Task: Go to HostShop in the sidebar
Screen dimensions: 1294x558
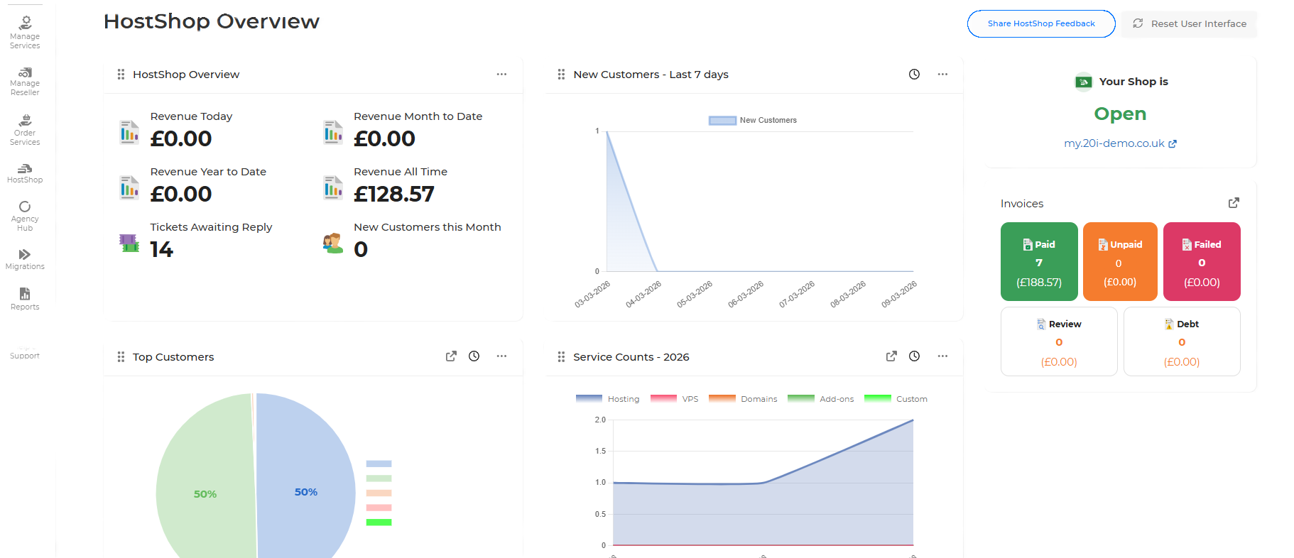Action: coord(25,173)
